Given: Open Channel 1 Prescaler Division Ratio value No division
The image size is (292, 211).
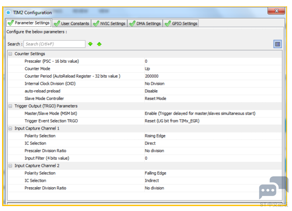Looking at the screenshot, I should (x=154, y=151).
